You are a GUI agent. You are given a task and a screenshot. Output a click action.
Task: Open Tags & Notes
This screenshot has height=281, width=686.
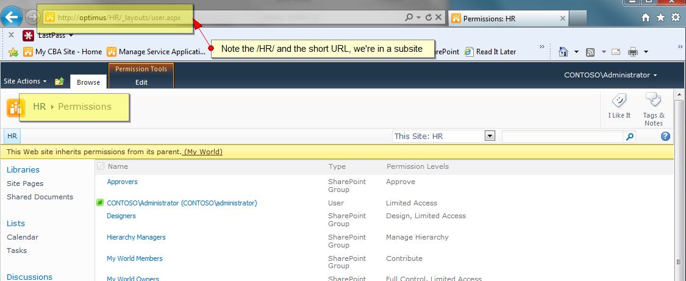pyautogui.click(x=653, y=100)
